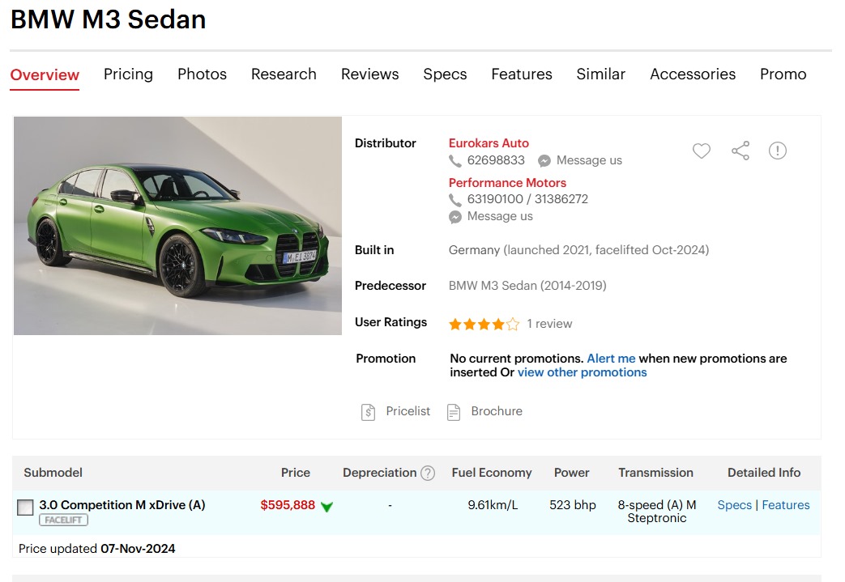Click Eurokars Auto messenger icon

click(x=544, y=161)
